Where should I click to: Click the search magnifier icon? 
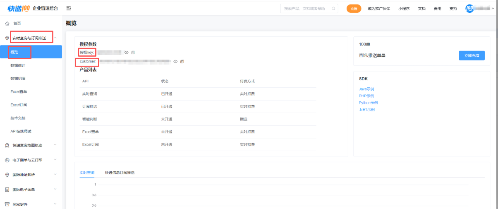333,8
